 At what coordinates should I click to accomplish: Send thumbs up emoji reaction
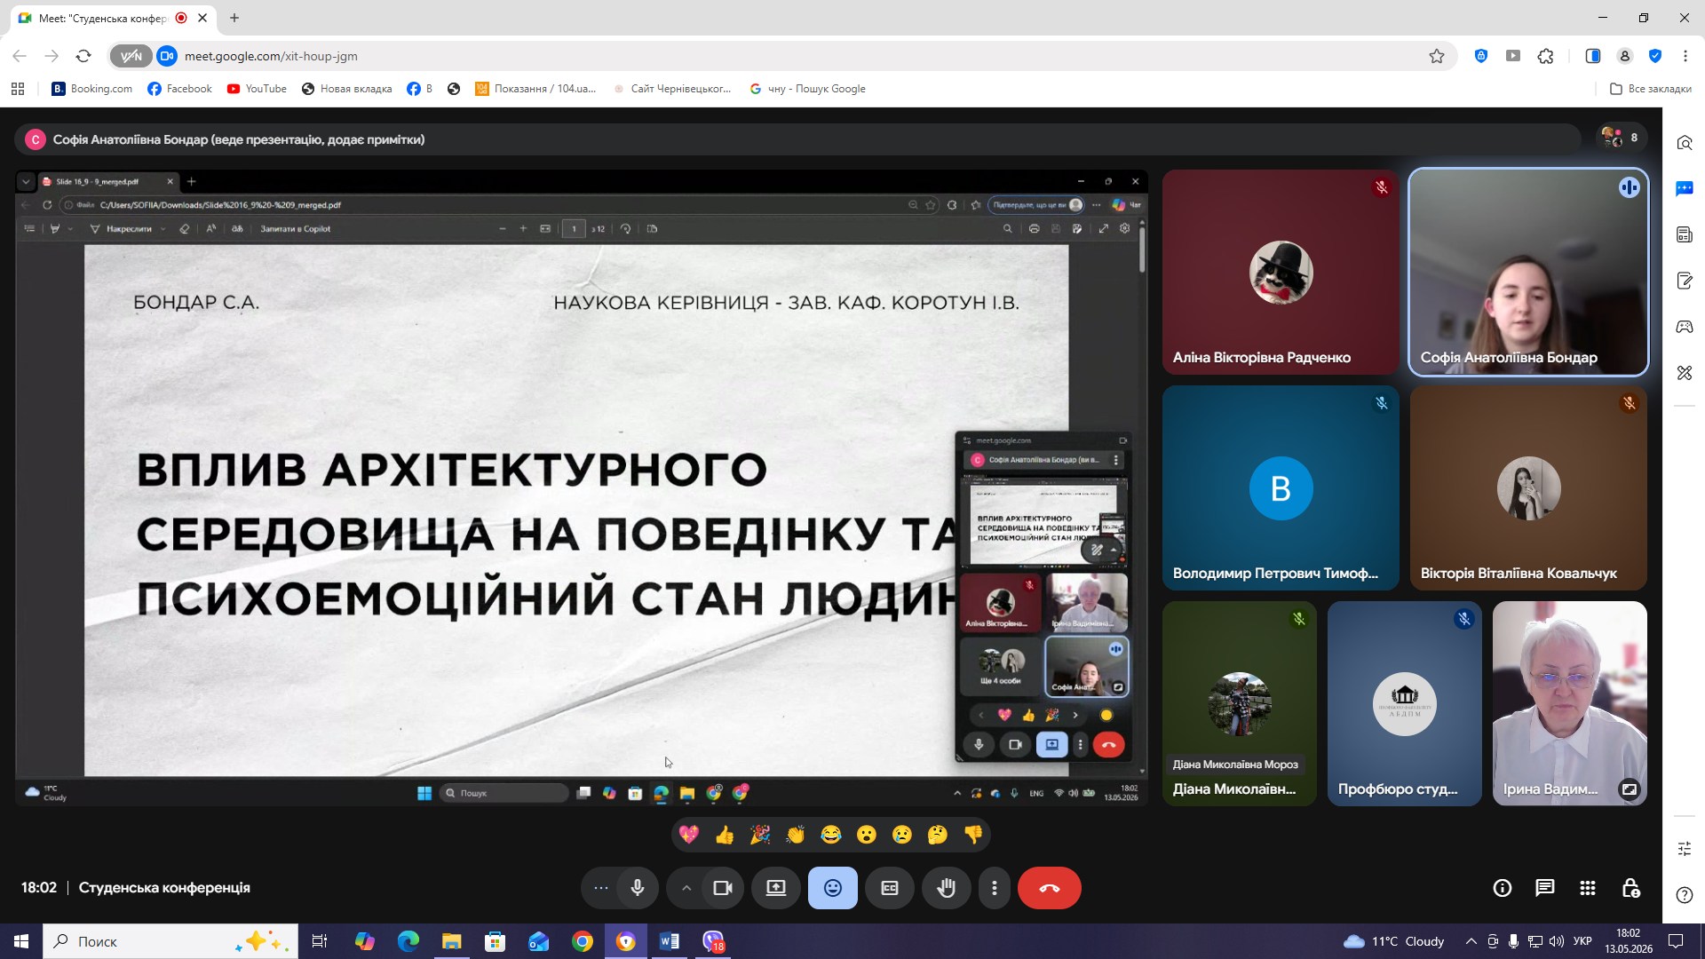pyautogui.click(x=725, y=835)
